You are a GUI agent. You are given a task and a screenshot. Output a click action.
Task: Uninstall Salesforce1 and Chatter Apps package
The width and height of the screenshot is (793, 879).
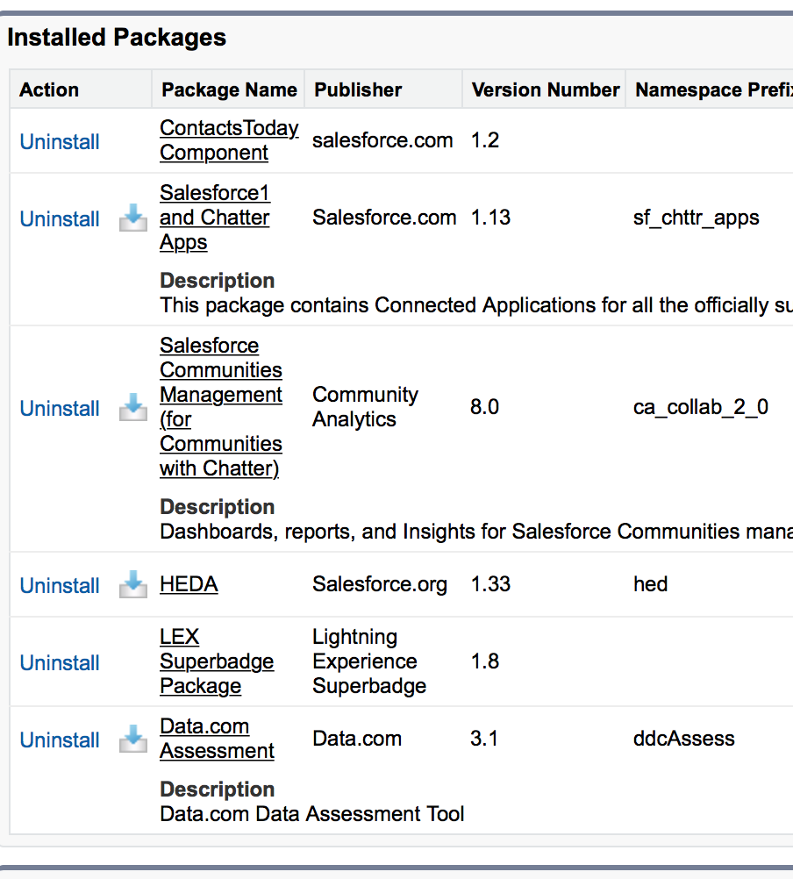(60, 219)
